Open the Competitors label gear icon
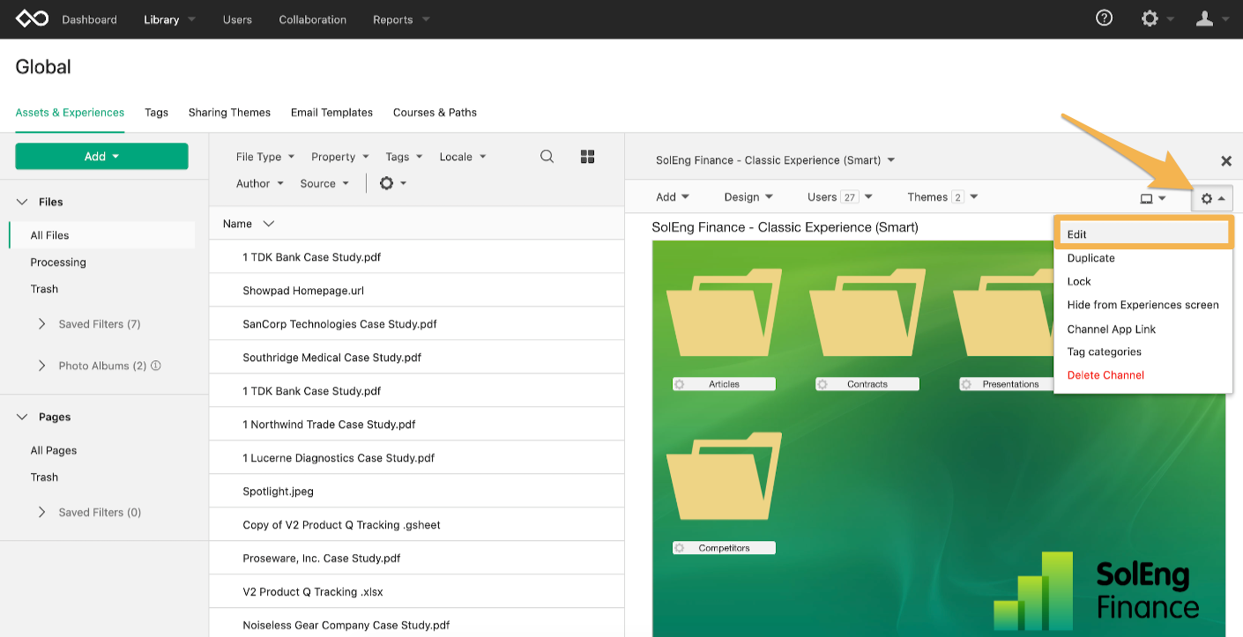1243x637 pixels. point(680,548)
